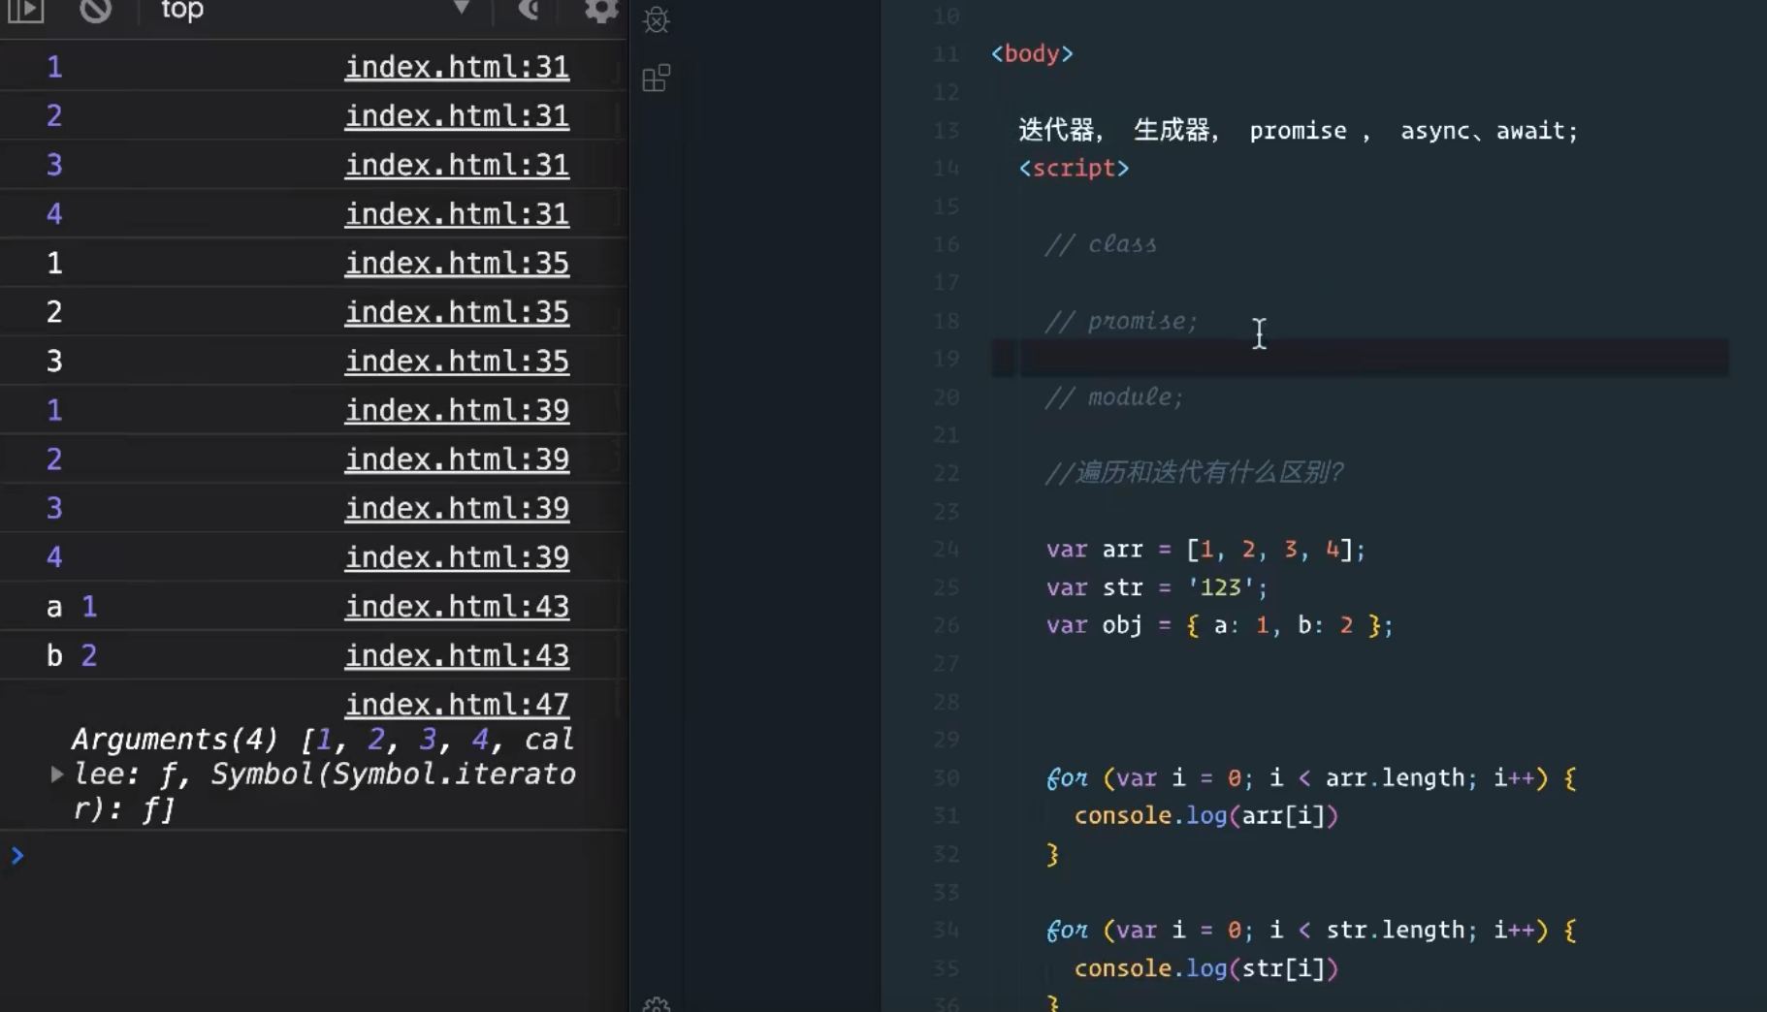Open index.html:31 link beside value 3
The width and height of the screenshot is (1767, 1012).
tap(457, 165)
